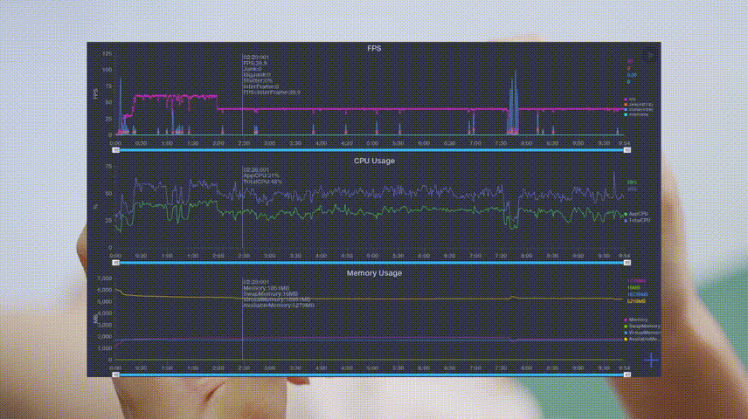
Task: Click the AppCPU:31% tooltip text in CPU chart
Action: [x=261, y=176]
